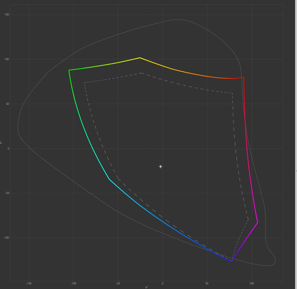Click the a* horizontal axis label
This screenshot has height=289, width=297.
147,287
